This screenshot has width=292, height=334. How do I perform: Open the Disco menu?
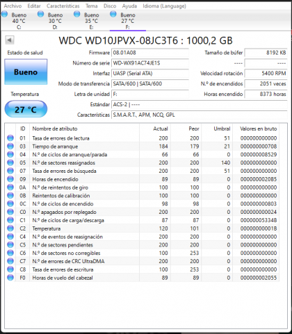click(110, 6)
